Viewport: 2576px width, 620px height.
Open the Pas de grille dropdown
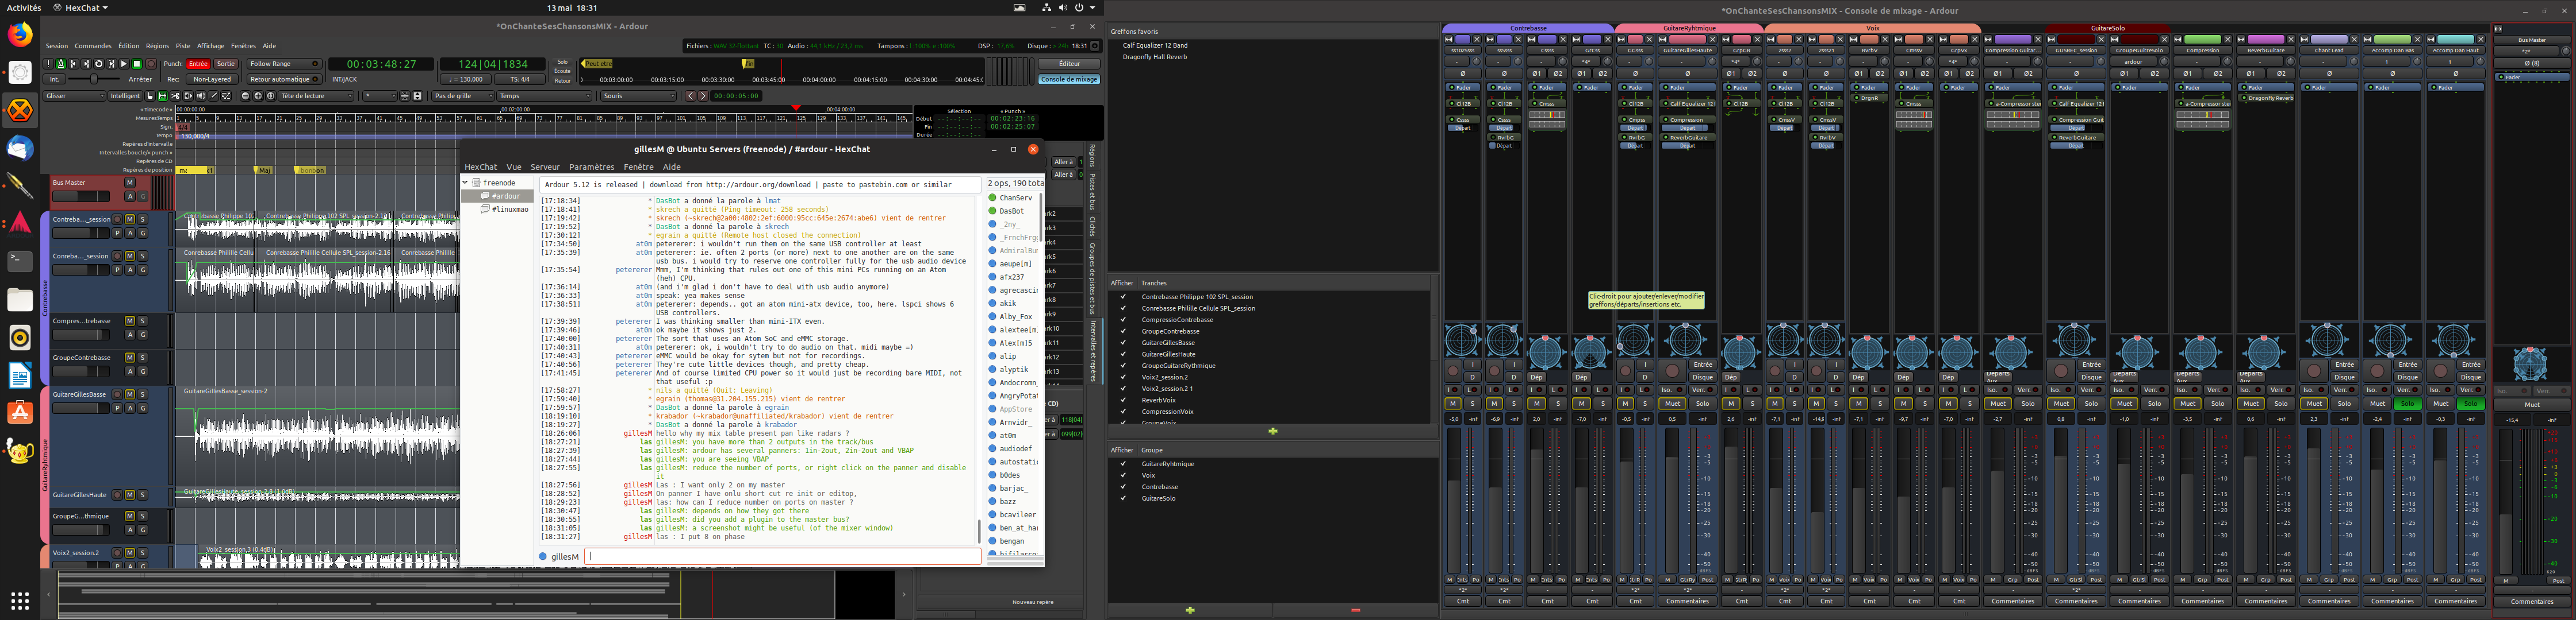pyautogui.click(x=462, y=96)
